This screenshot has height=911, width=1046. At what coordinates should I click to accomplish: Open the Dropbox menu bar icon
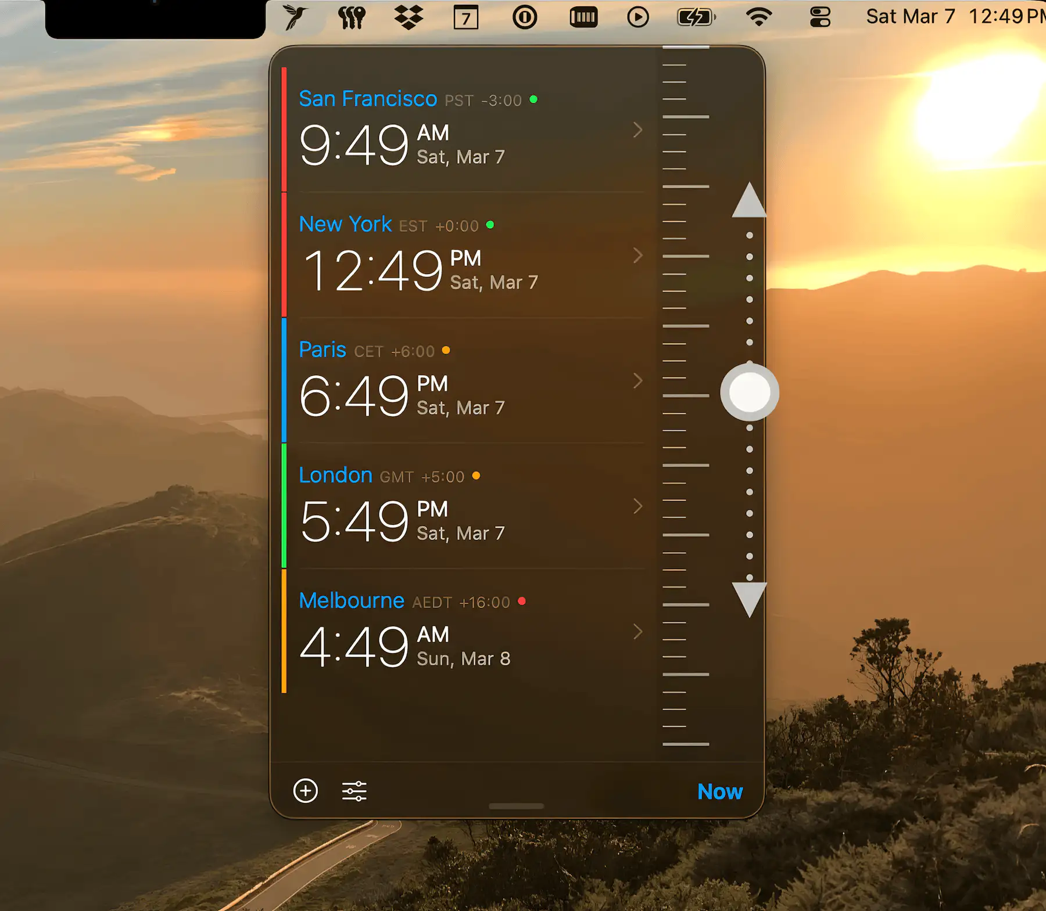(x=409, y=17)
